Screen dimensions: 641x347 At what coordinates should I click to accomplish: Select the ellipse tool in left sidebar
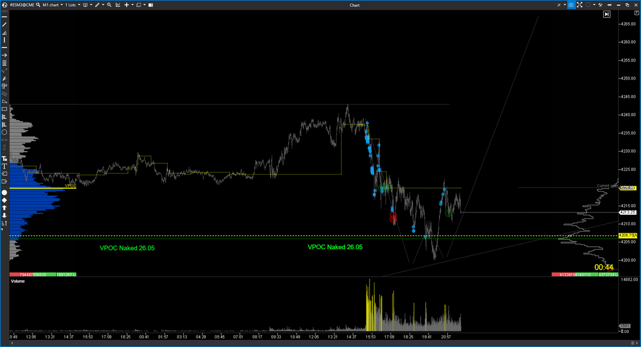click(4, 132)
